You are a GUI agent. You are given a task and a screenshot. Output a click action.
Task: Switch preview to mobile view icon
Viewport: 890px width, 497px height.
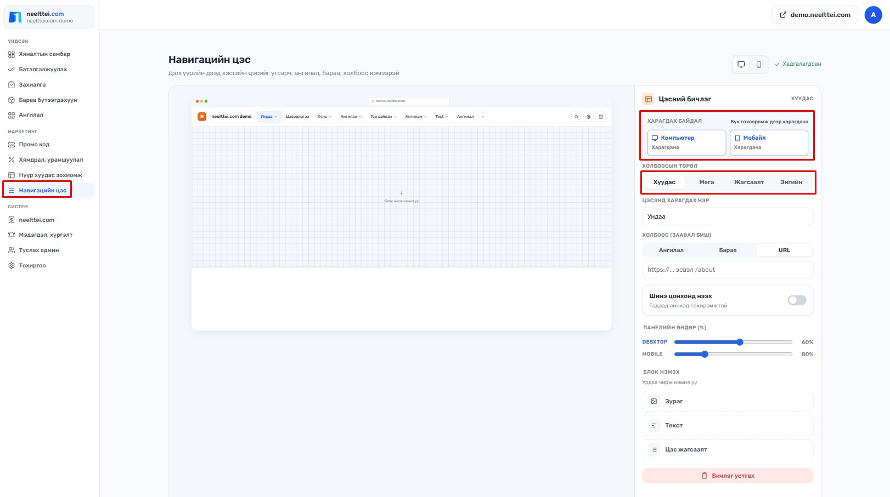pos(759,64)
